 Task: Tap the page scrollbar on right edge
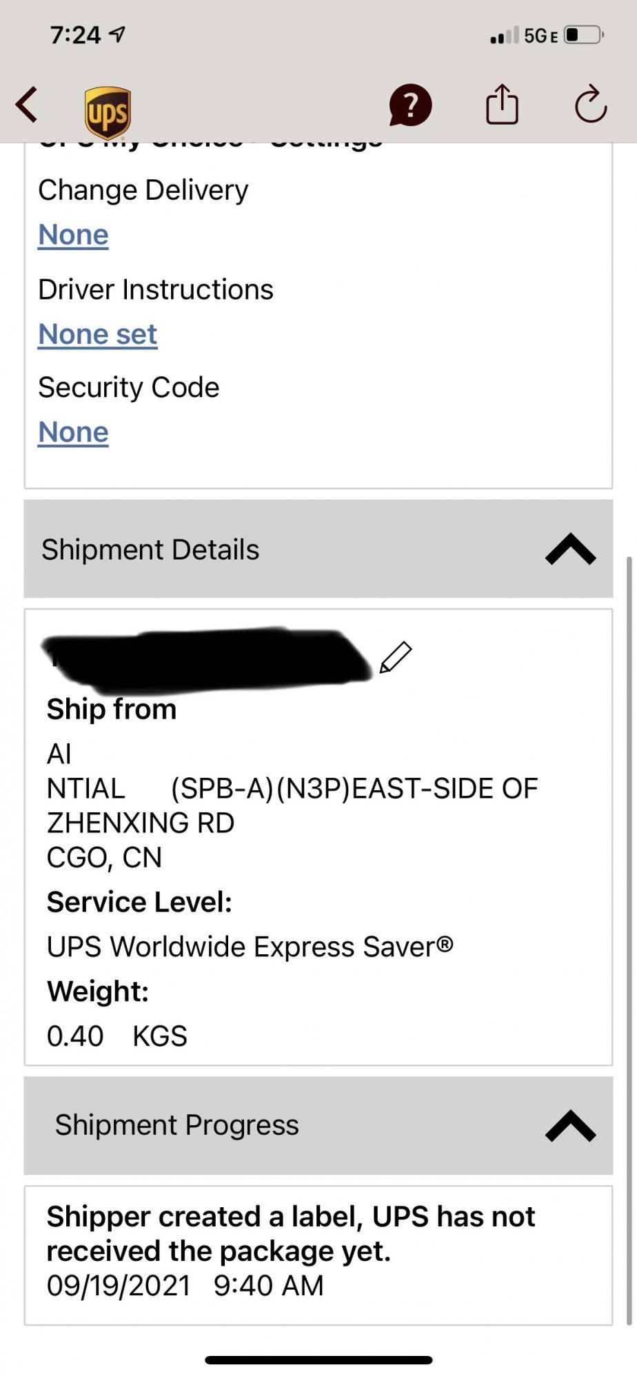coord(629,940)
